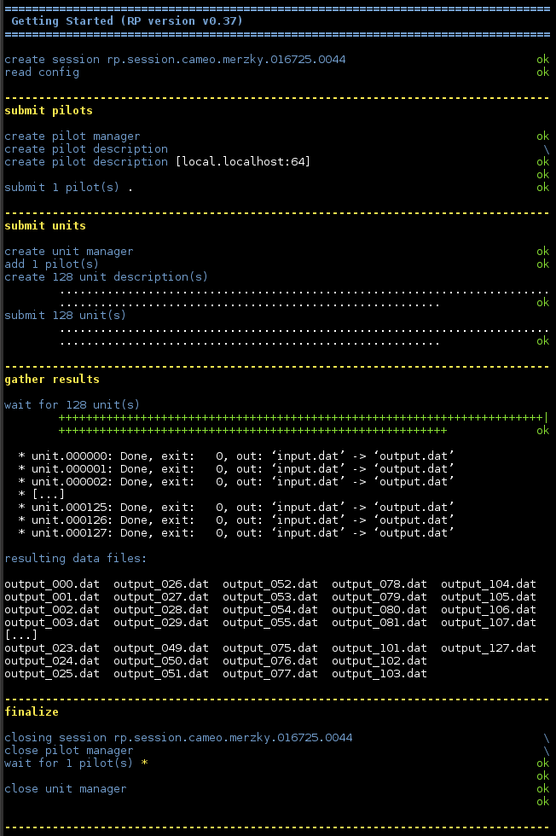Image resolution: width=556 pixels, height=836 pixels.
Task: Click file name output_023.dat
Action: (x=52, y=647)
